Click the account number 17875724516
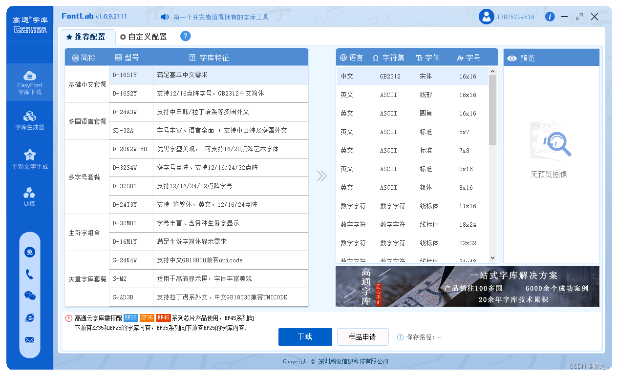The height and width of the screenshot is (374, 617). point(515,17)
